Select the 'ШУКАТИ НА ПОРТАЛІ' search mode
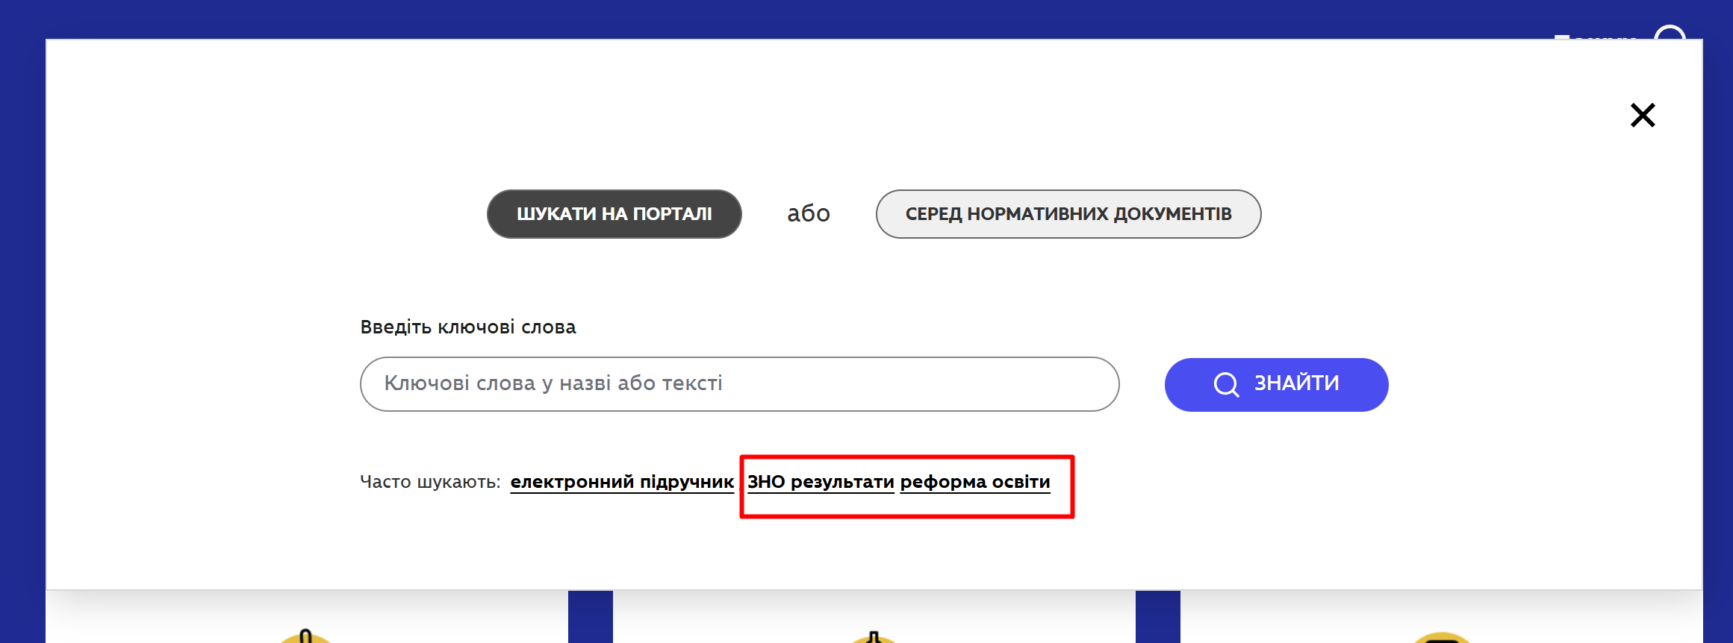 click(614, 214)
